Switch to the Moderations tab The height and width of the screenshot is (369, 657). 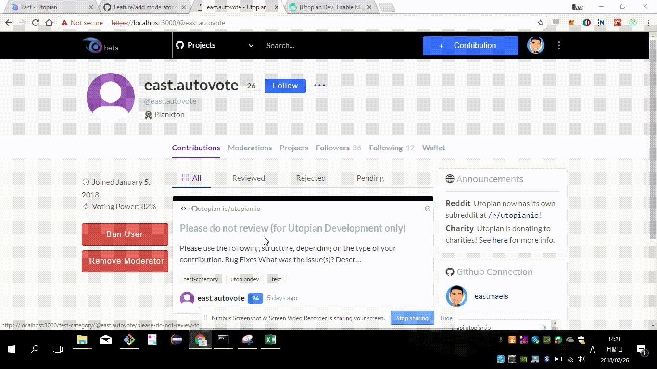coord(250,148)
